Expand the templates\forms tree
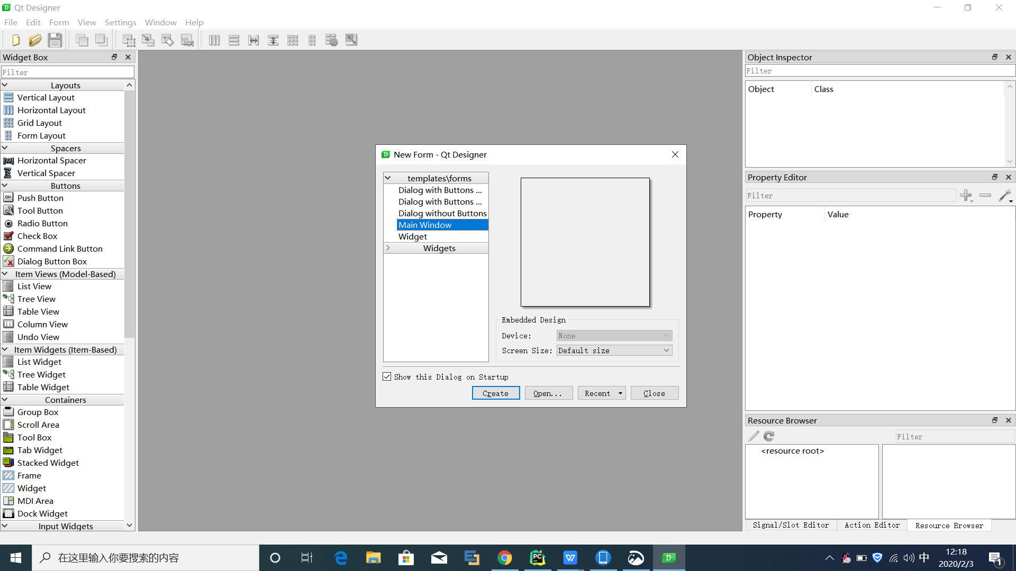1016x571 pixels. 388,178
